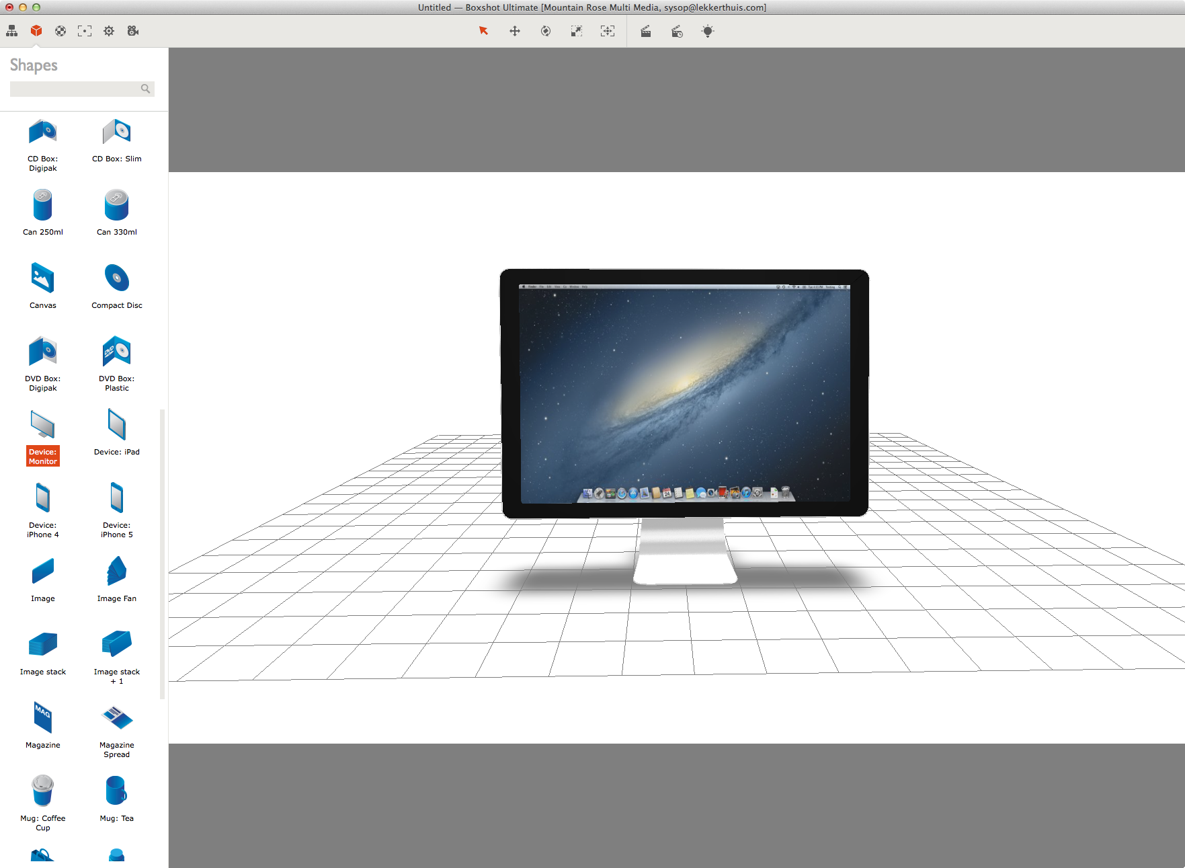1185x868 pixels.
Task: Click the render queue clapperboard with clock
Action: point(677,31)
